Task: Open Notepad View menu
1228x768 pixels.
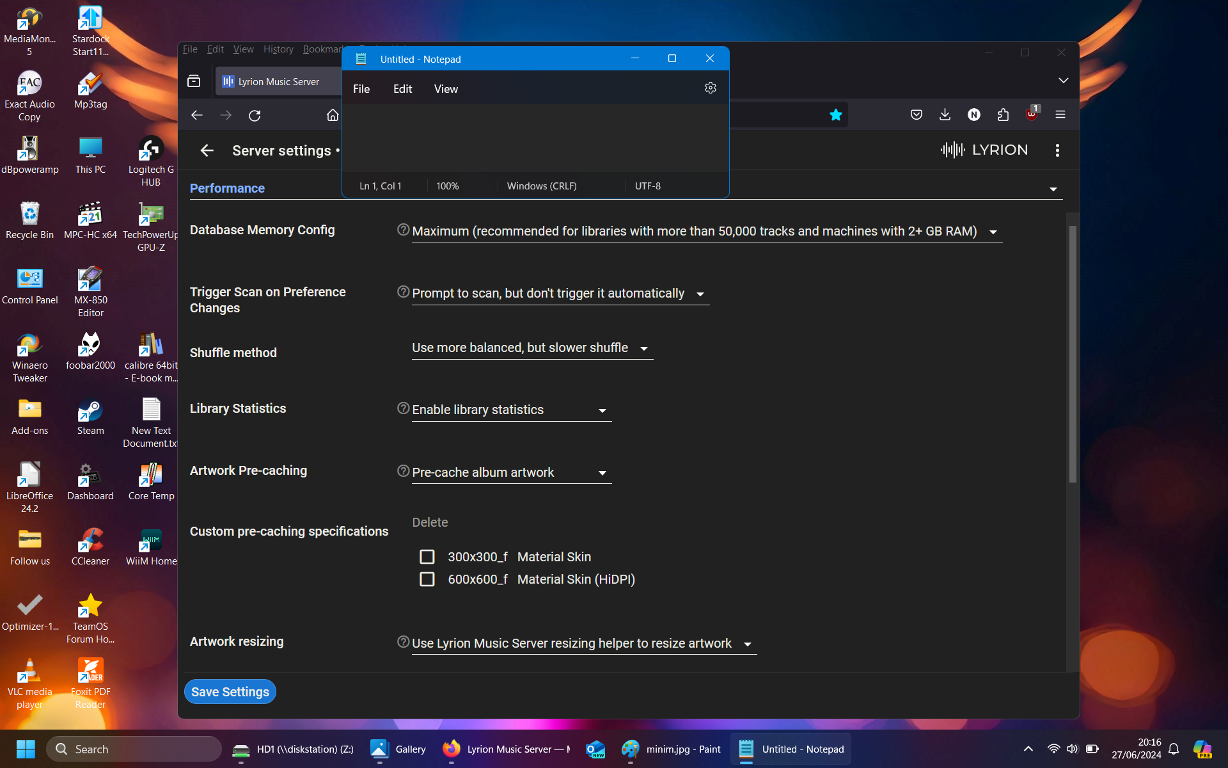Action: [x=446, y=89]
